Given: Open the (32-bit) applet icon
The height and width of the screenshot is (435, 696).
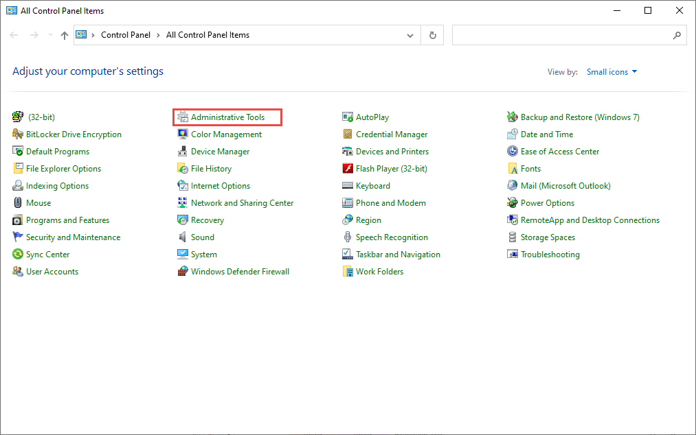Looking at the screenshot, I should (x=18, y=117).
